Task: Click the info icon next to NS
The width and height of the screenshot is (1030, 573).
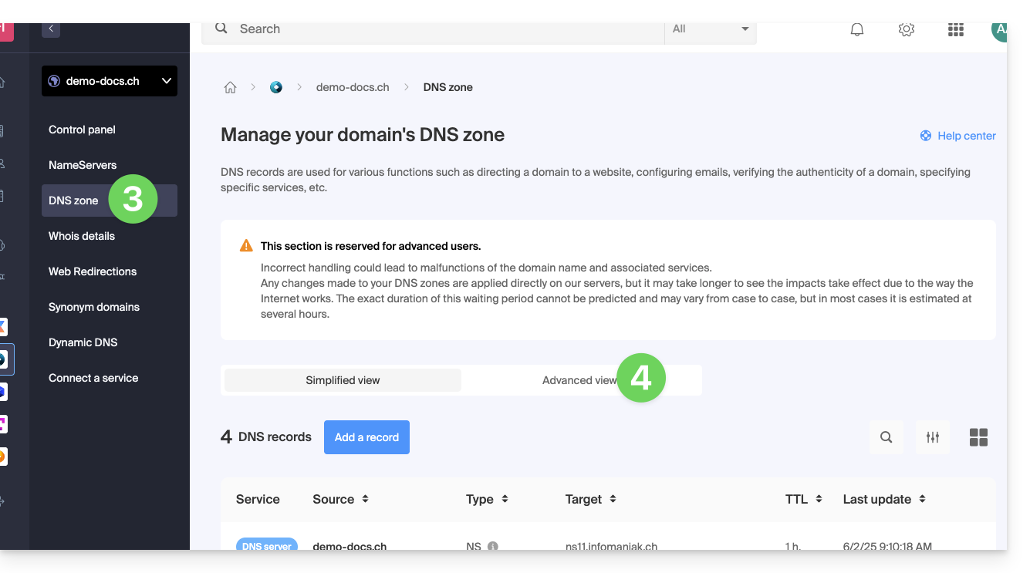Action: [x=492, y=546]
